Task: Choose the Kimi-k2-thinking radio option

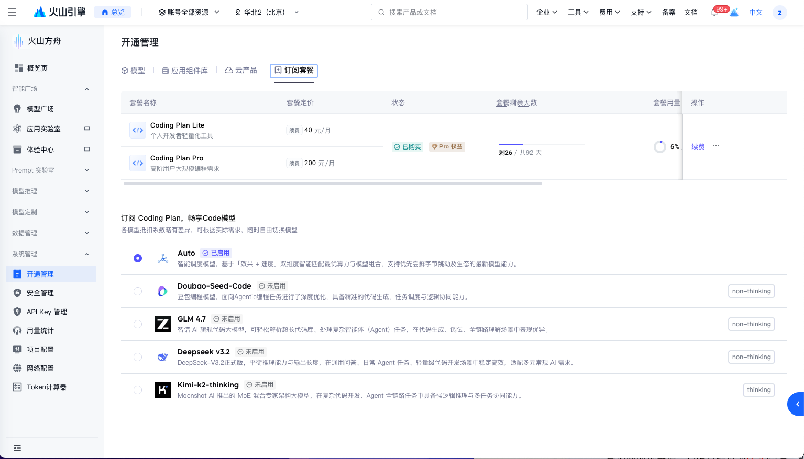Action: pos(138,390)
